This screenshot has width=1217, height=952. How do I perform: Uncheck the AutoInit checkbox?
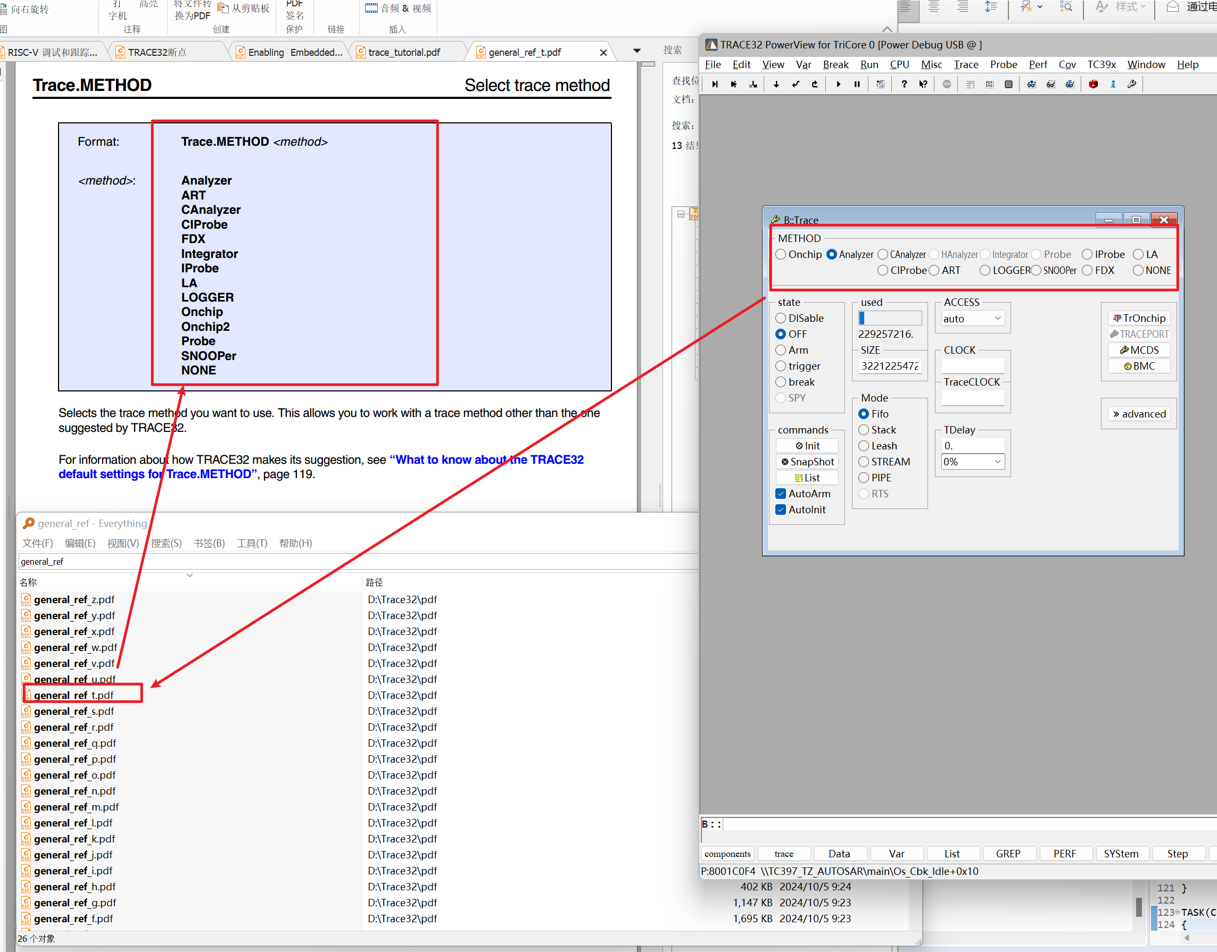tap(781, 510)
